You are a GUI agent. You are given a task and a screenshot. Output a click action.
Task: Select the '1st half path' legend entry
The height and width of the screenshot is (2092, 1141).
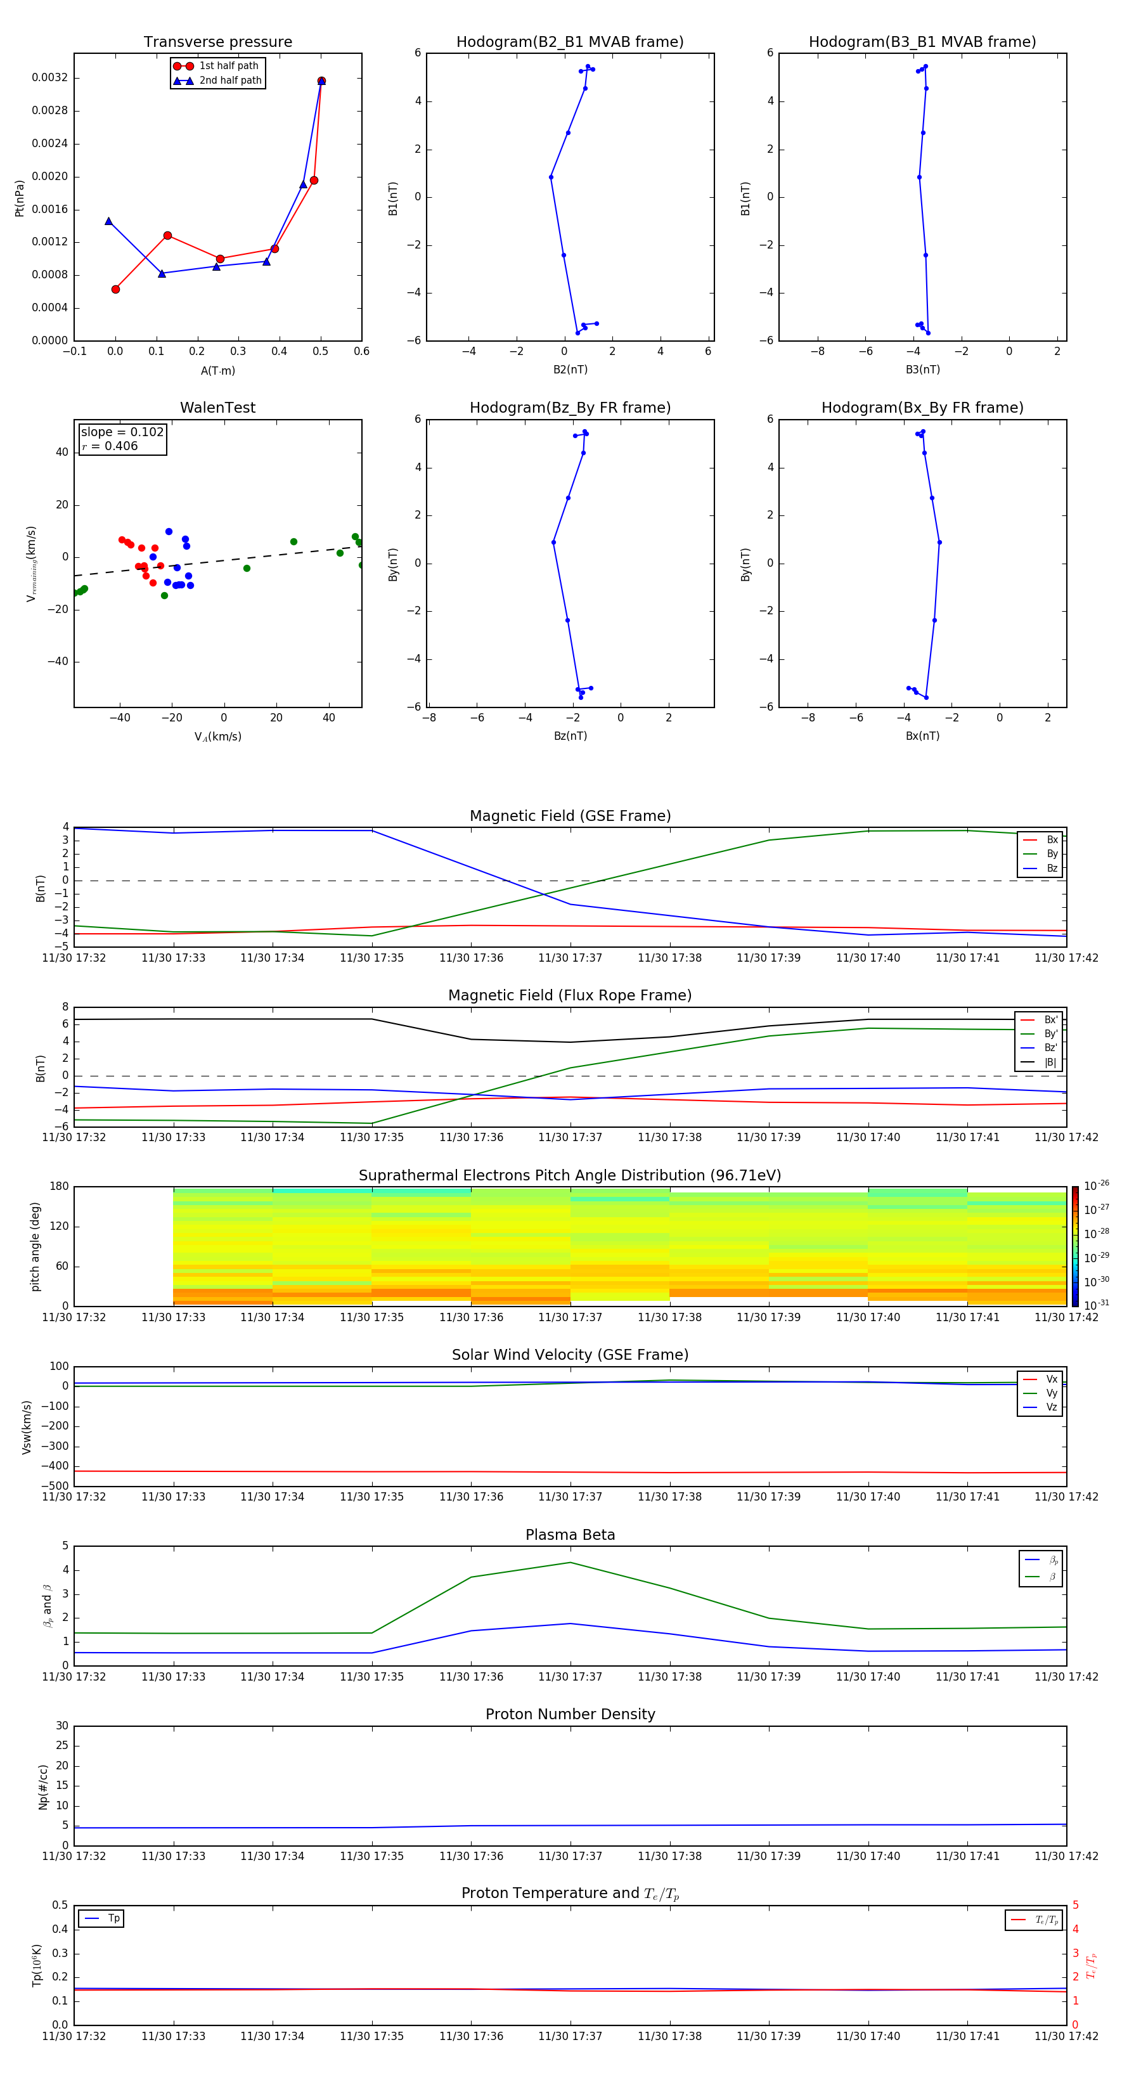pos(216,66)
